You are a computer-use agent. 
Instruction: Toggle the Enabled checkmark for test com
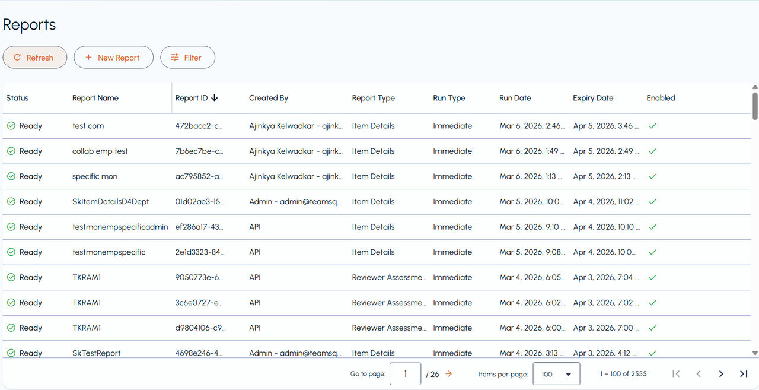tap(652, 126)
